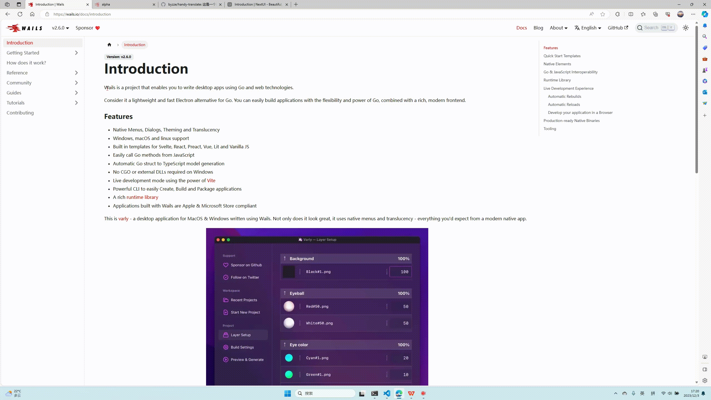Screen dimensions: 711x400
Task: Click the browser refresh button
Action: (20, 14)
